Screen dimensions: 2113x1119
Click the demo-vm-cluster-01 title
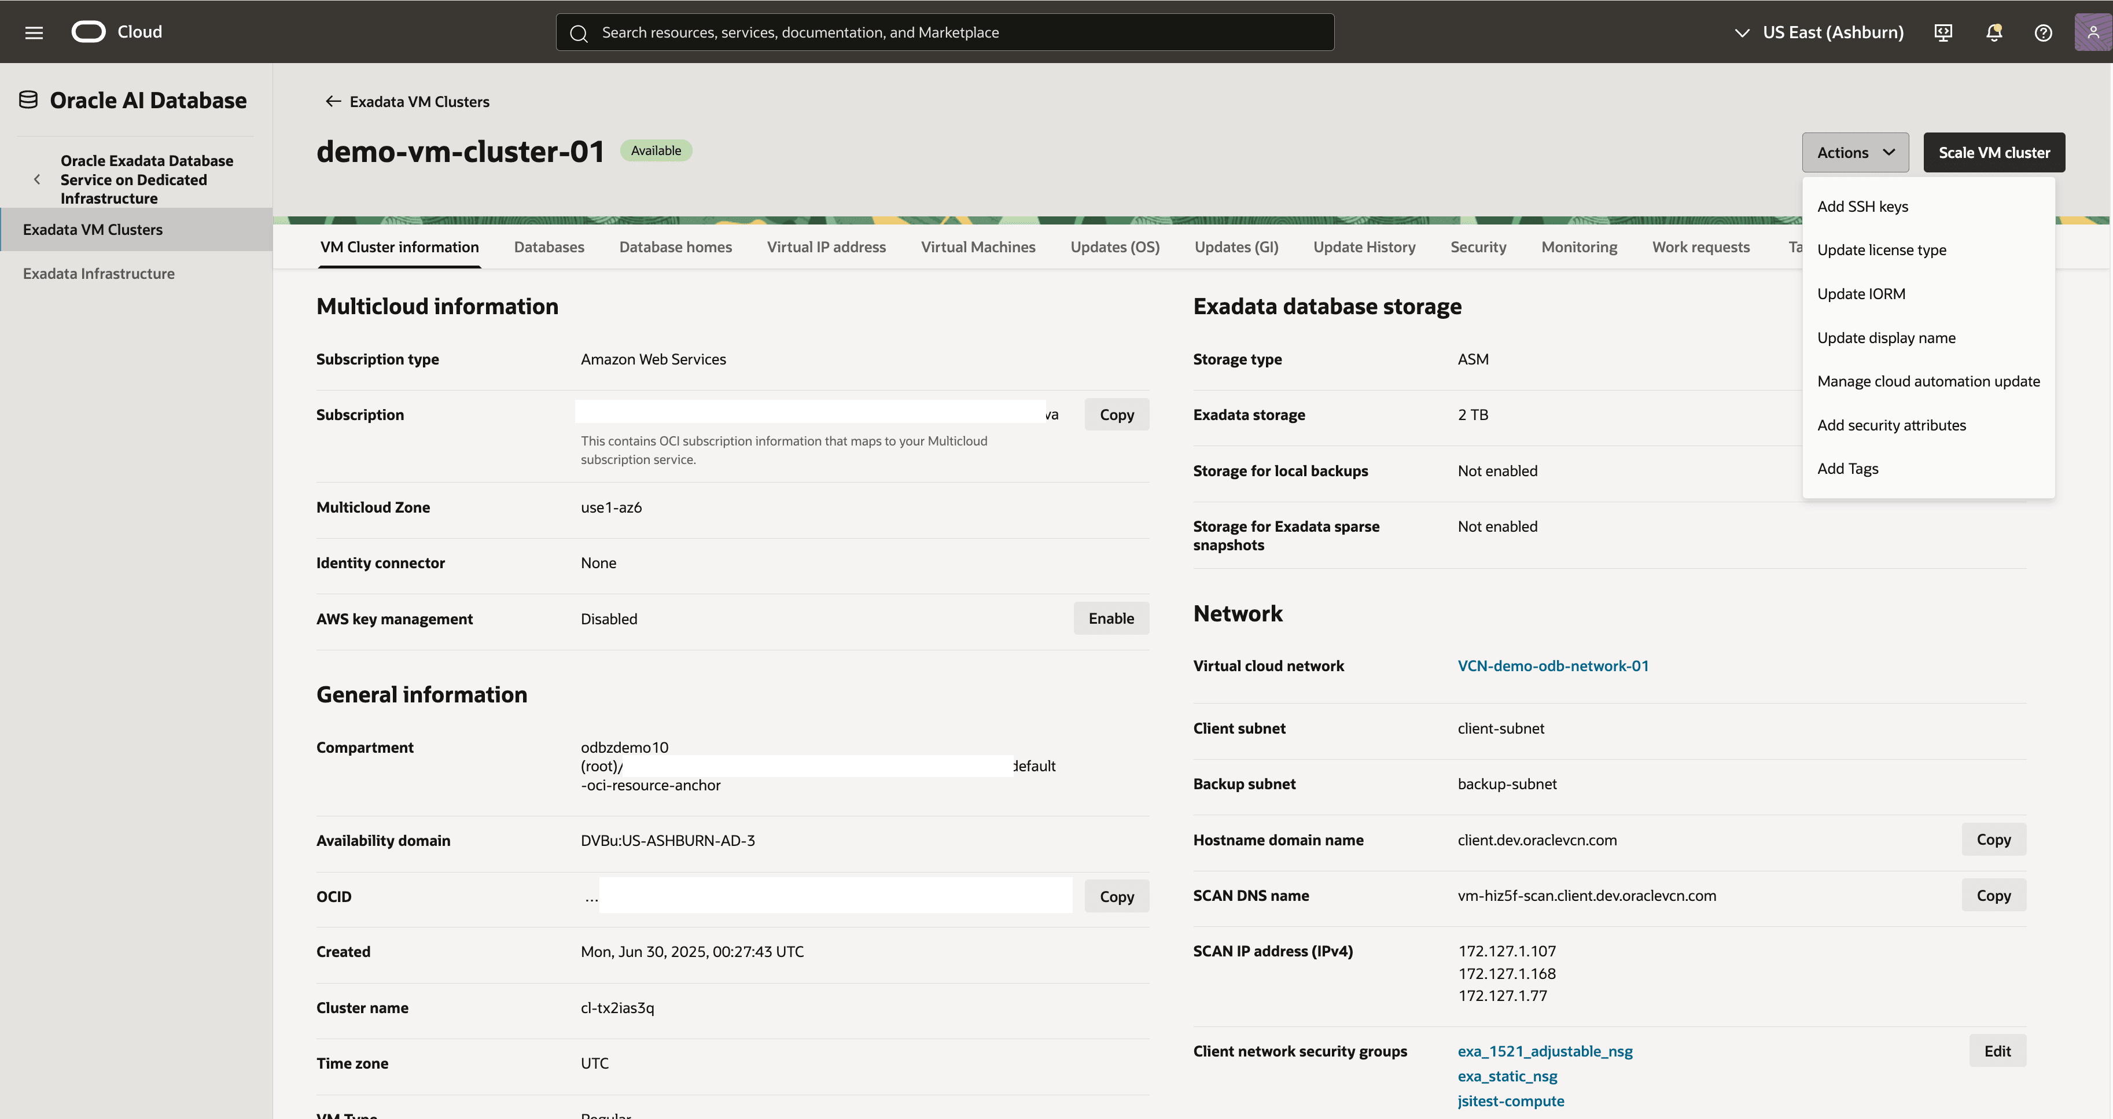click(460, 151)
